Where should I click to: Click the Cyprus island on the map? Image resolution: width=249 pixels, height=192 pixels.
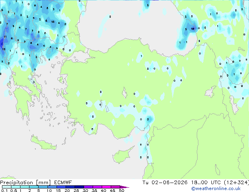click(x=122, y=155)
